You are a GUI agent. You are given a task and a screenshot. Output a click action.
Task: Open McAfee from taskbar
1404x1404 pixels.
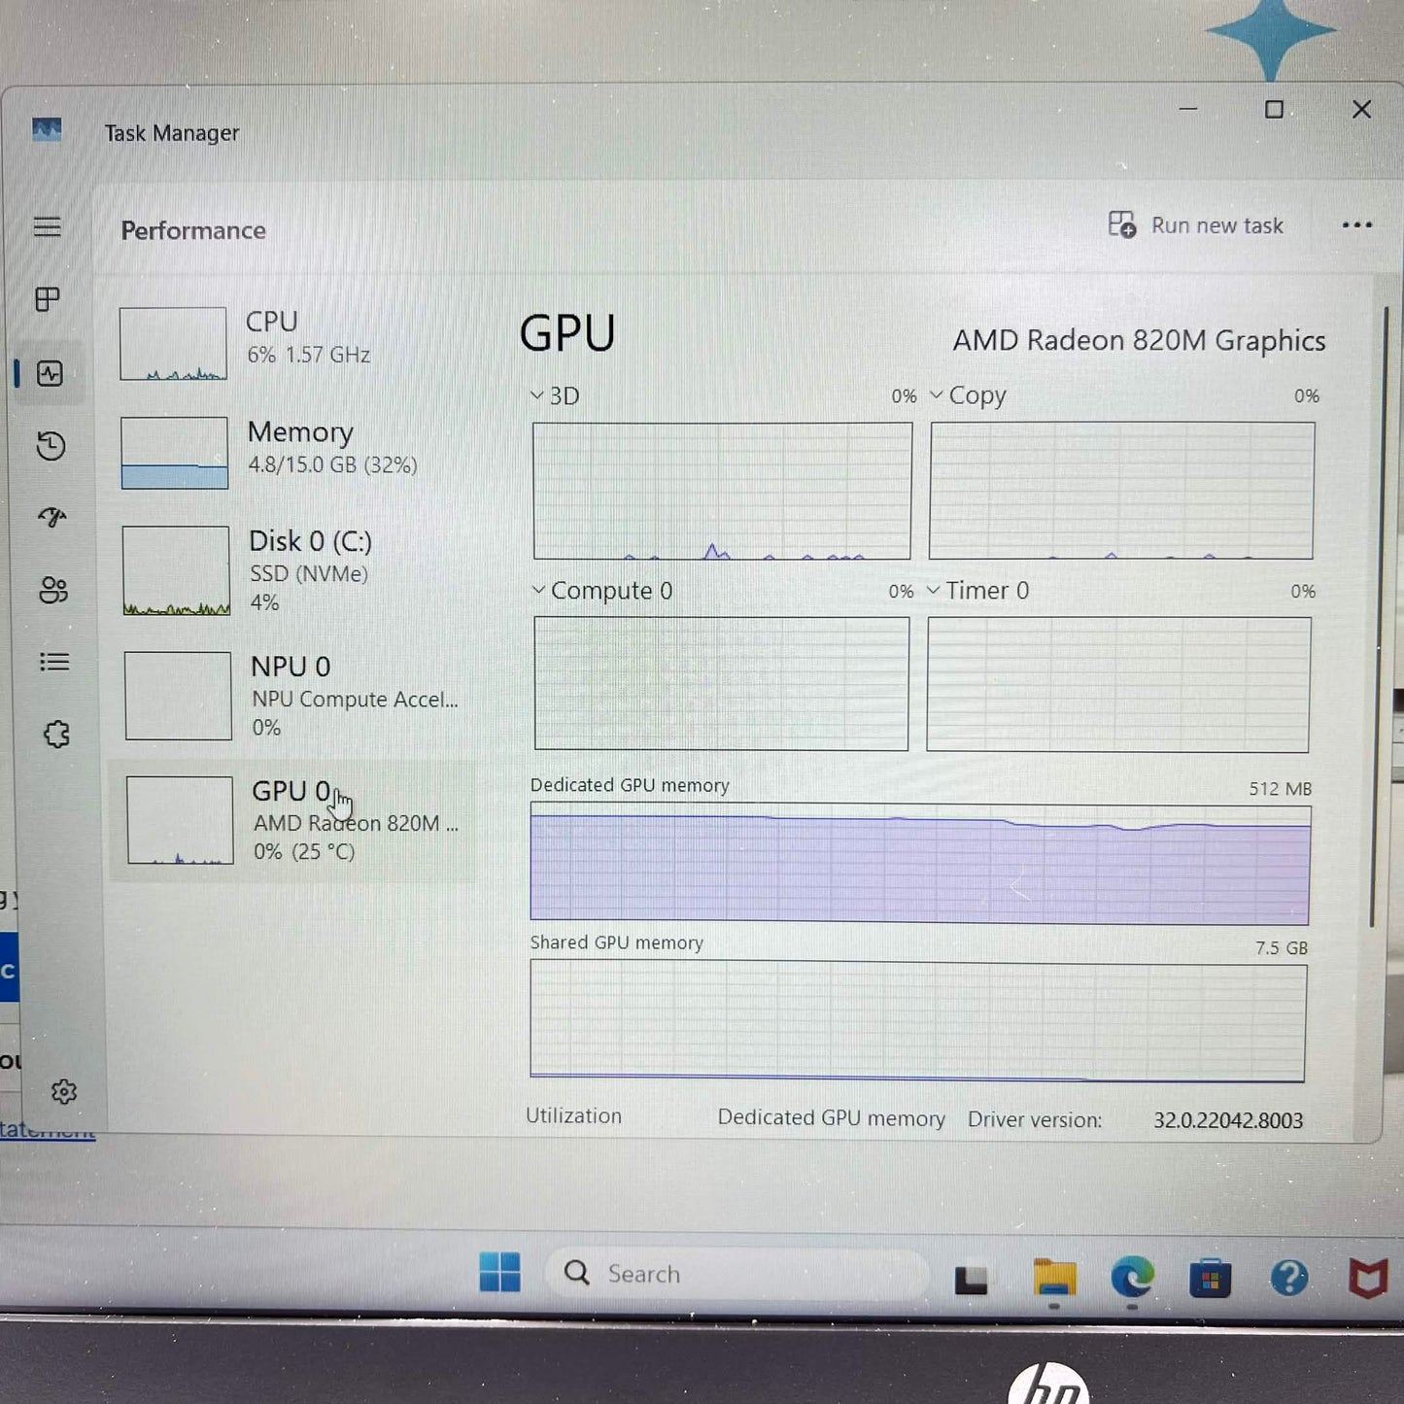[1368, 1278]
